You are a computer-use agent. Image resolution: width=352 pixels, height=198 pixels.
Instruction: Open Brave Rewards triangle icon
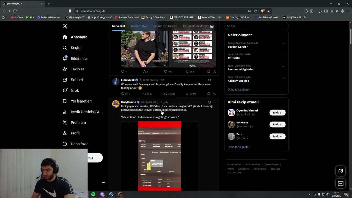coord(268,11)
